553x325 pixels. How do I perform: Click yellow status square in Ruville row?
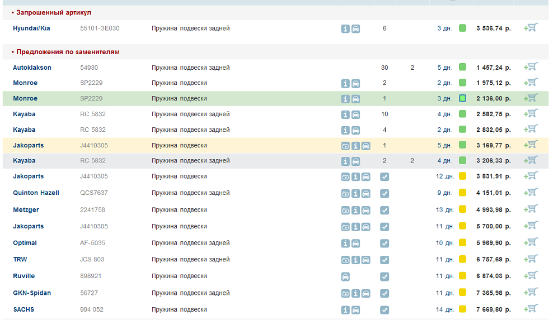(x=462, y=276)
